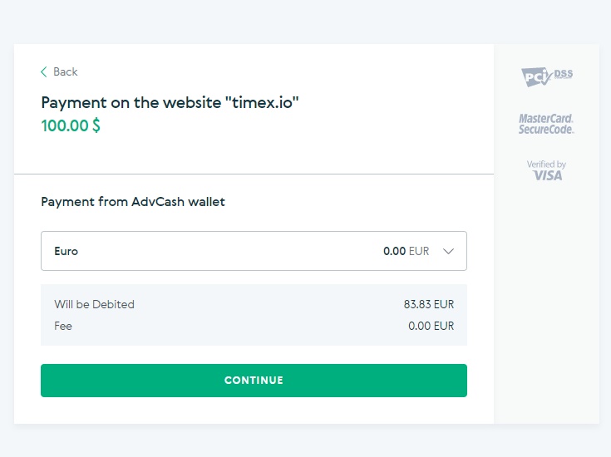Click the Verified by VISA logo
The width and height of the screenshot is (611, 457).
pos(546,170)
